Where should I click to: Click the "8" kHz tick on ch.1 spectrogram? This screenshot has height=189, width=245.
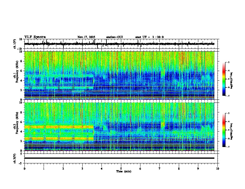[22, 61]
